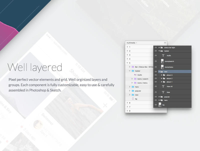
Task: Select the icons / search layer in Sketch list
Action: coord(143,79)
